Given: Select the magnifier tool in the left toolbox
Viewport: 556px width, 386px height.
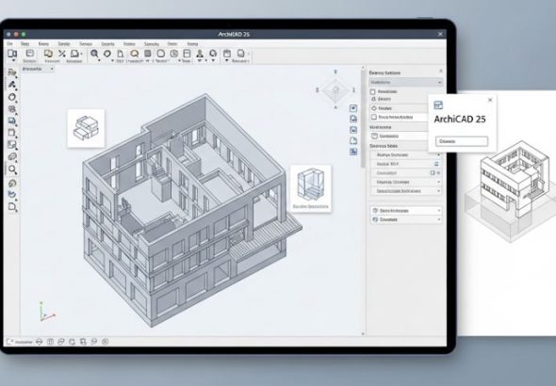Looking at the screenshot, I should 12,169.
